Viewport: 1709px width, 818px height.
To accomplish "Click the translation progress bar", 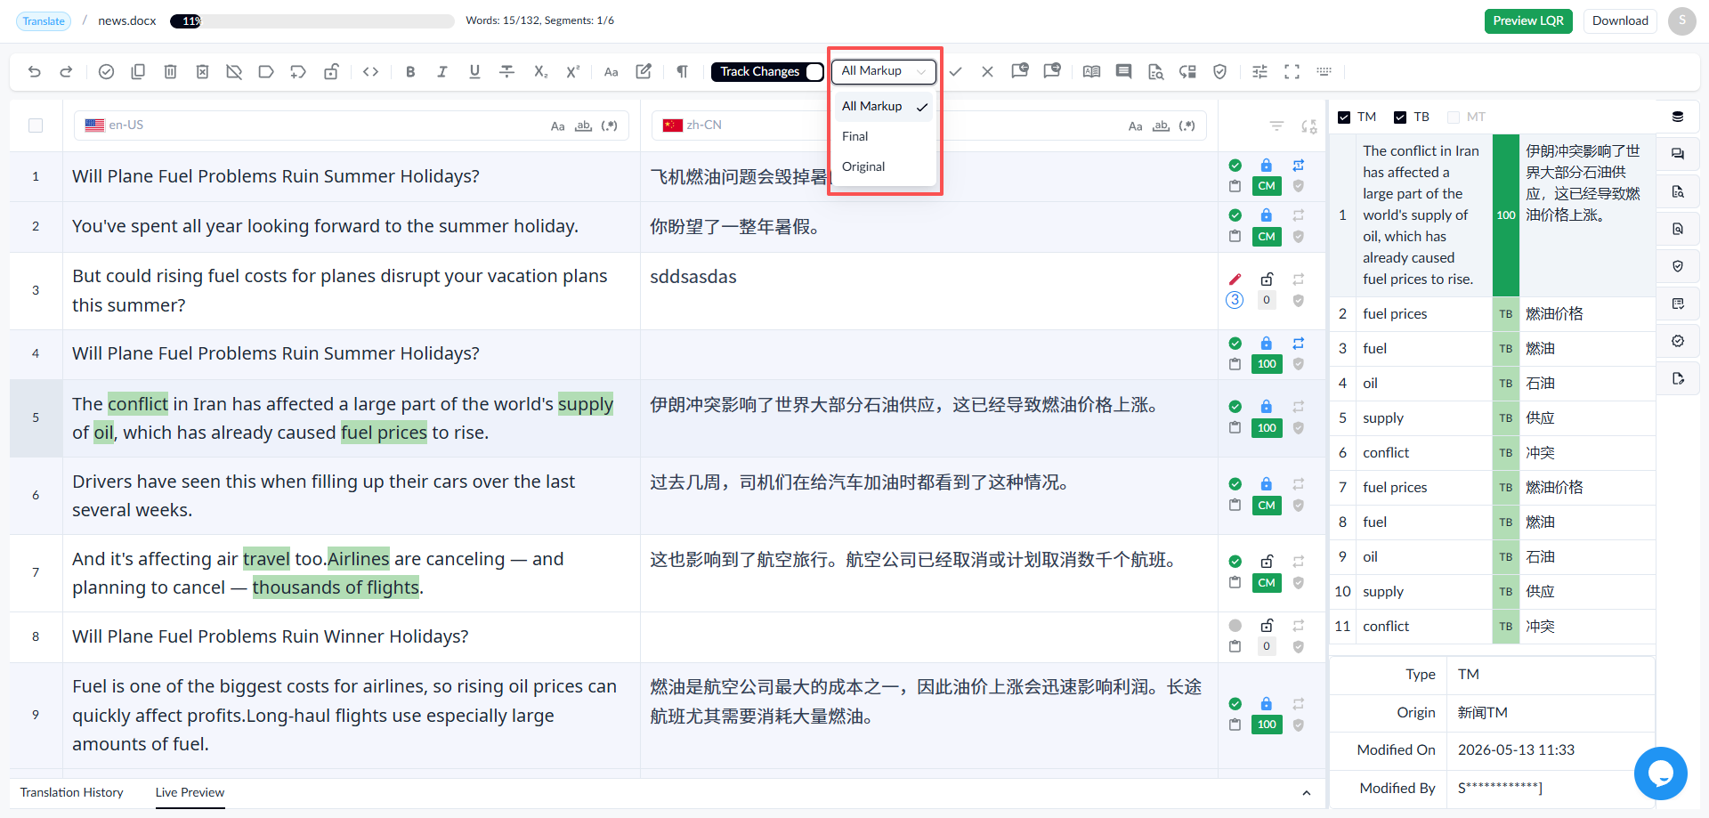I will point(312,21).
